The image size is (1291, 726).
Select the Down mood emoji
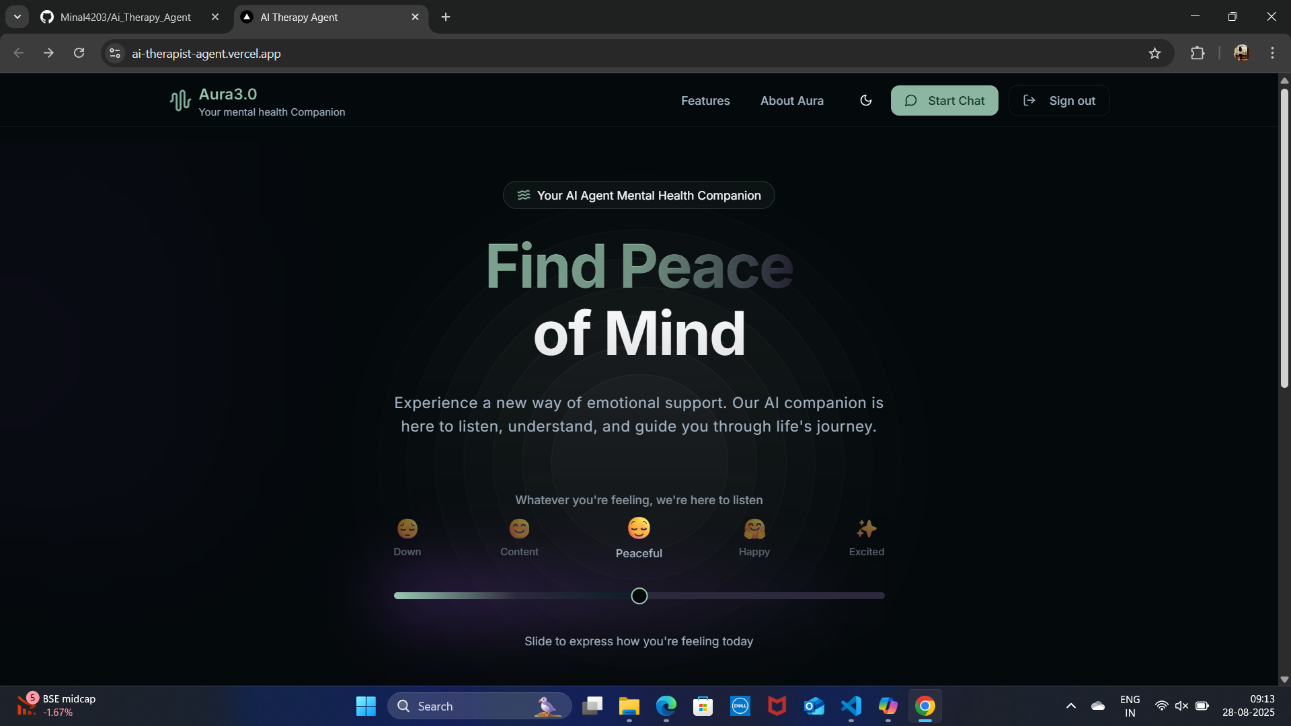tap(407, 529)
